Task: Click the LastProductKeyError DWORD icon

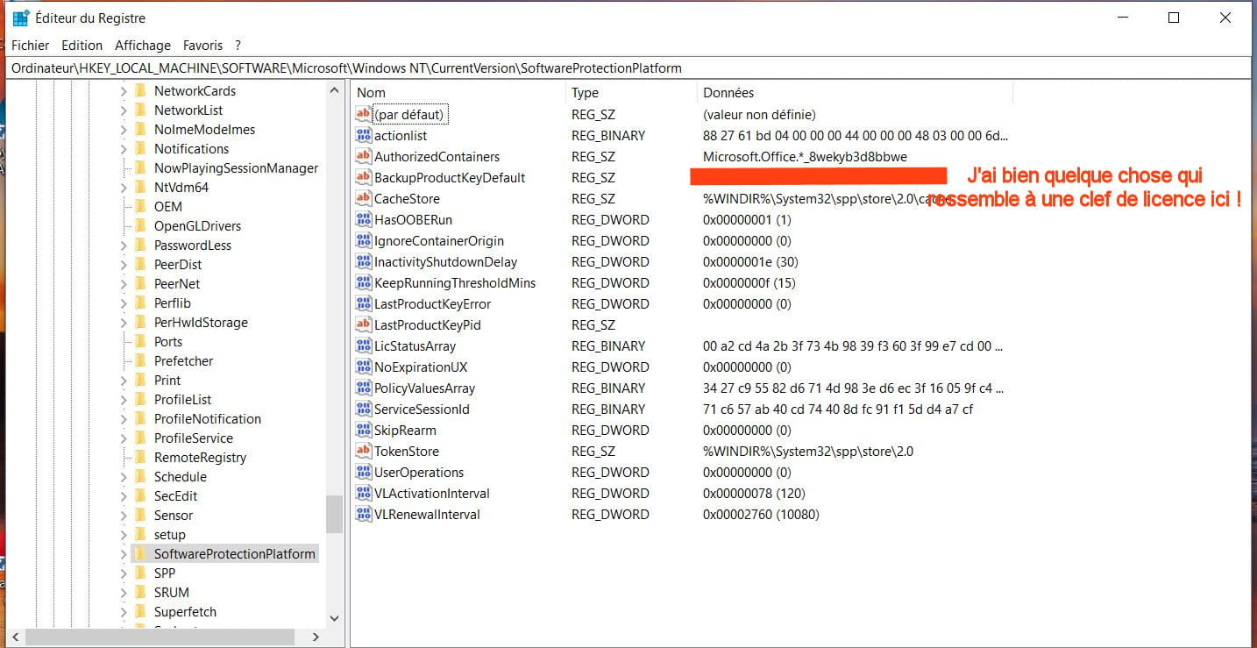Action: tap(364, 303)
